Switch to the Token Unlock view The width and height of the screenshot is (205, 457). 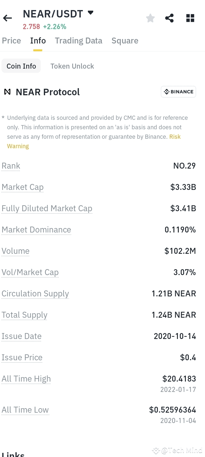pos(72,66)
